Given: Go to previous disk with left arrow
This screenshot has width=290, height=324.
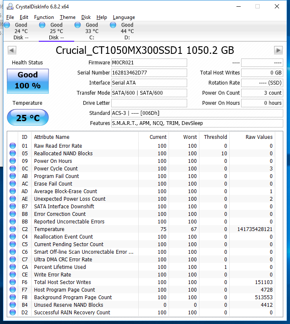Looking at the screenshot, I should [12, 50].
